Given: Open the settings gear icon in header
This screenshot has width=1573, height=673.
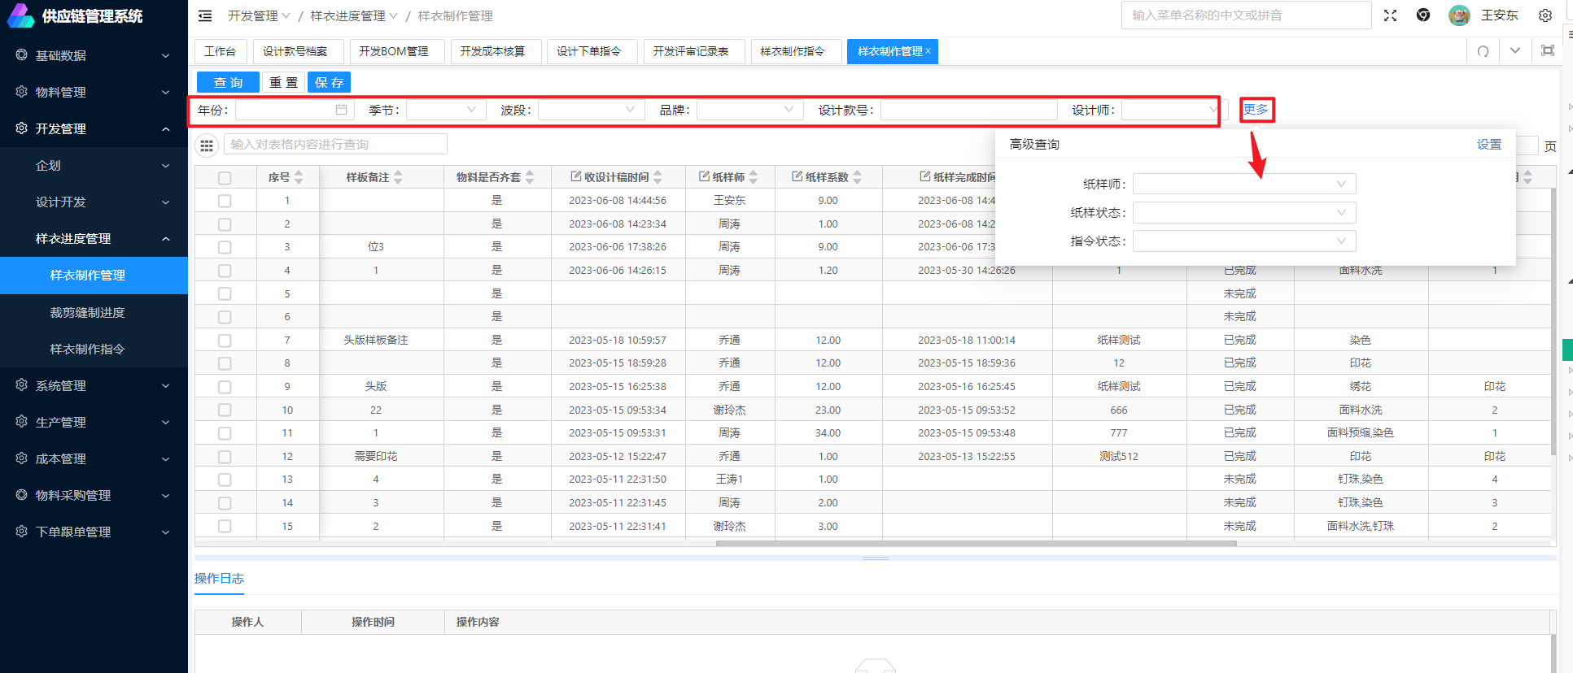Looking at the screenshot, I should 1545,15.
